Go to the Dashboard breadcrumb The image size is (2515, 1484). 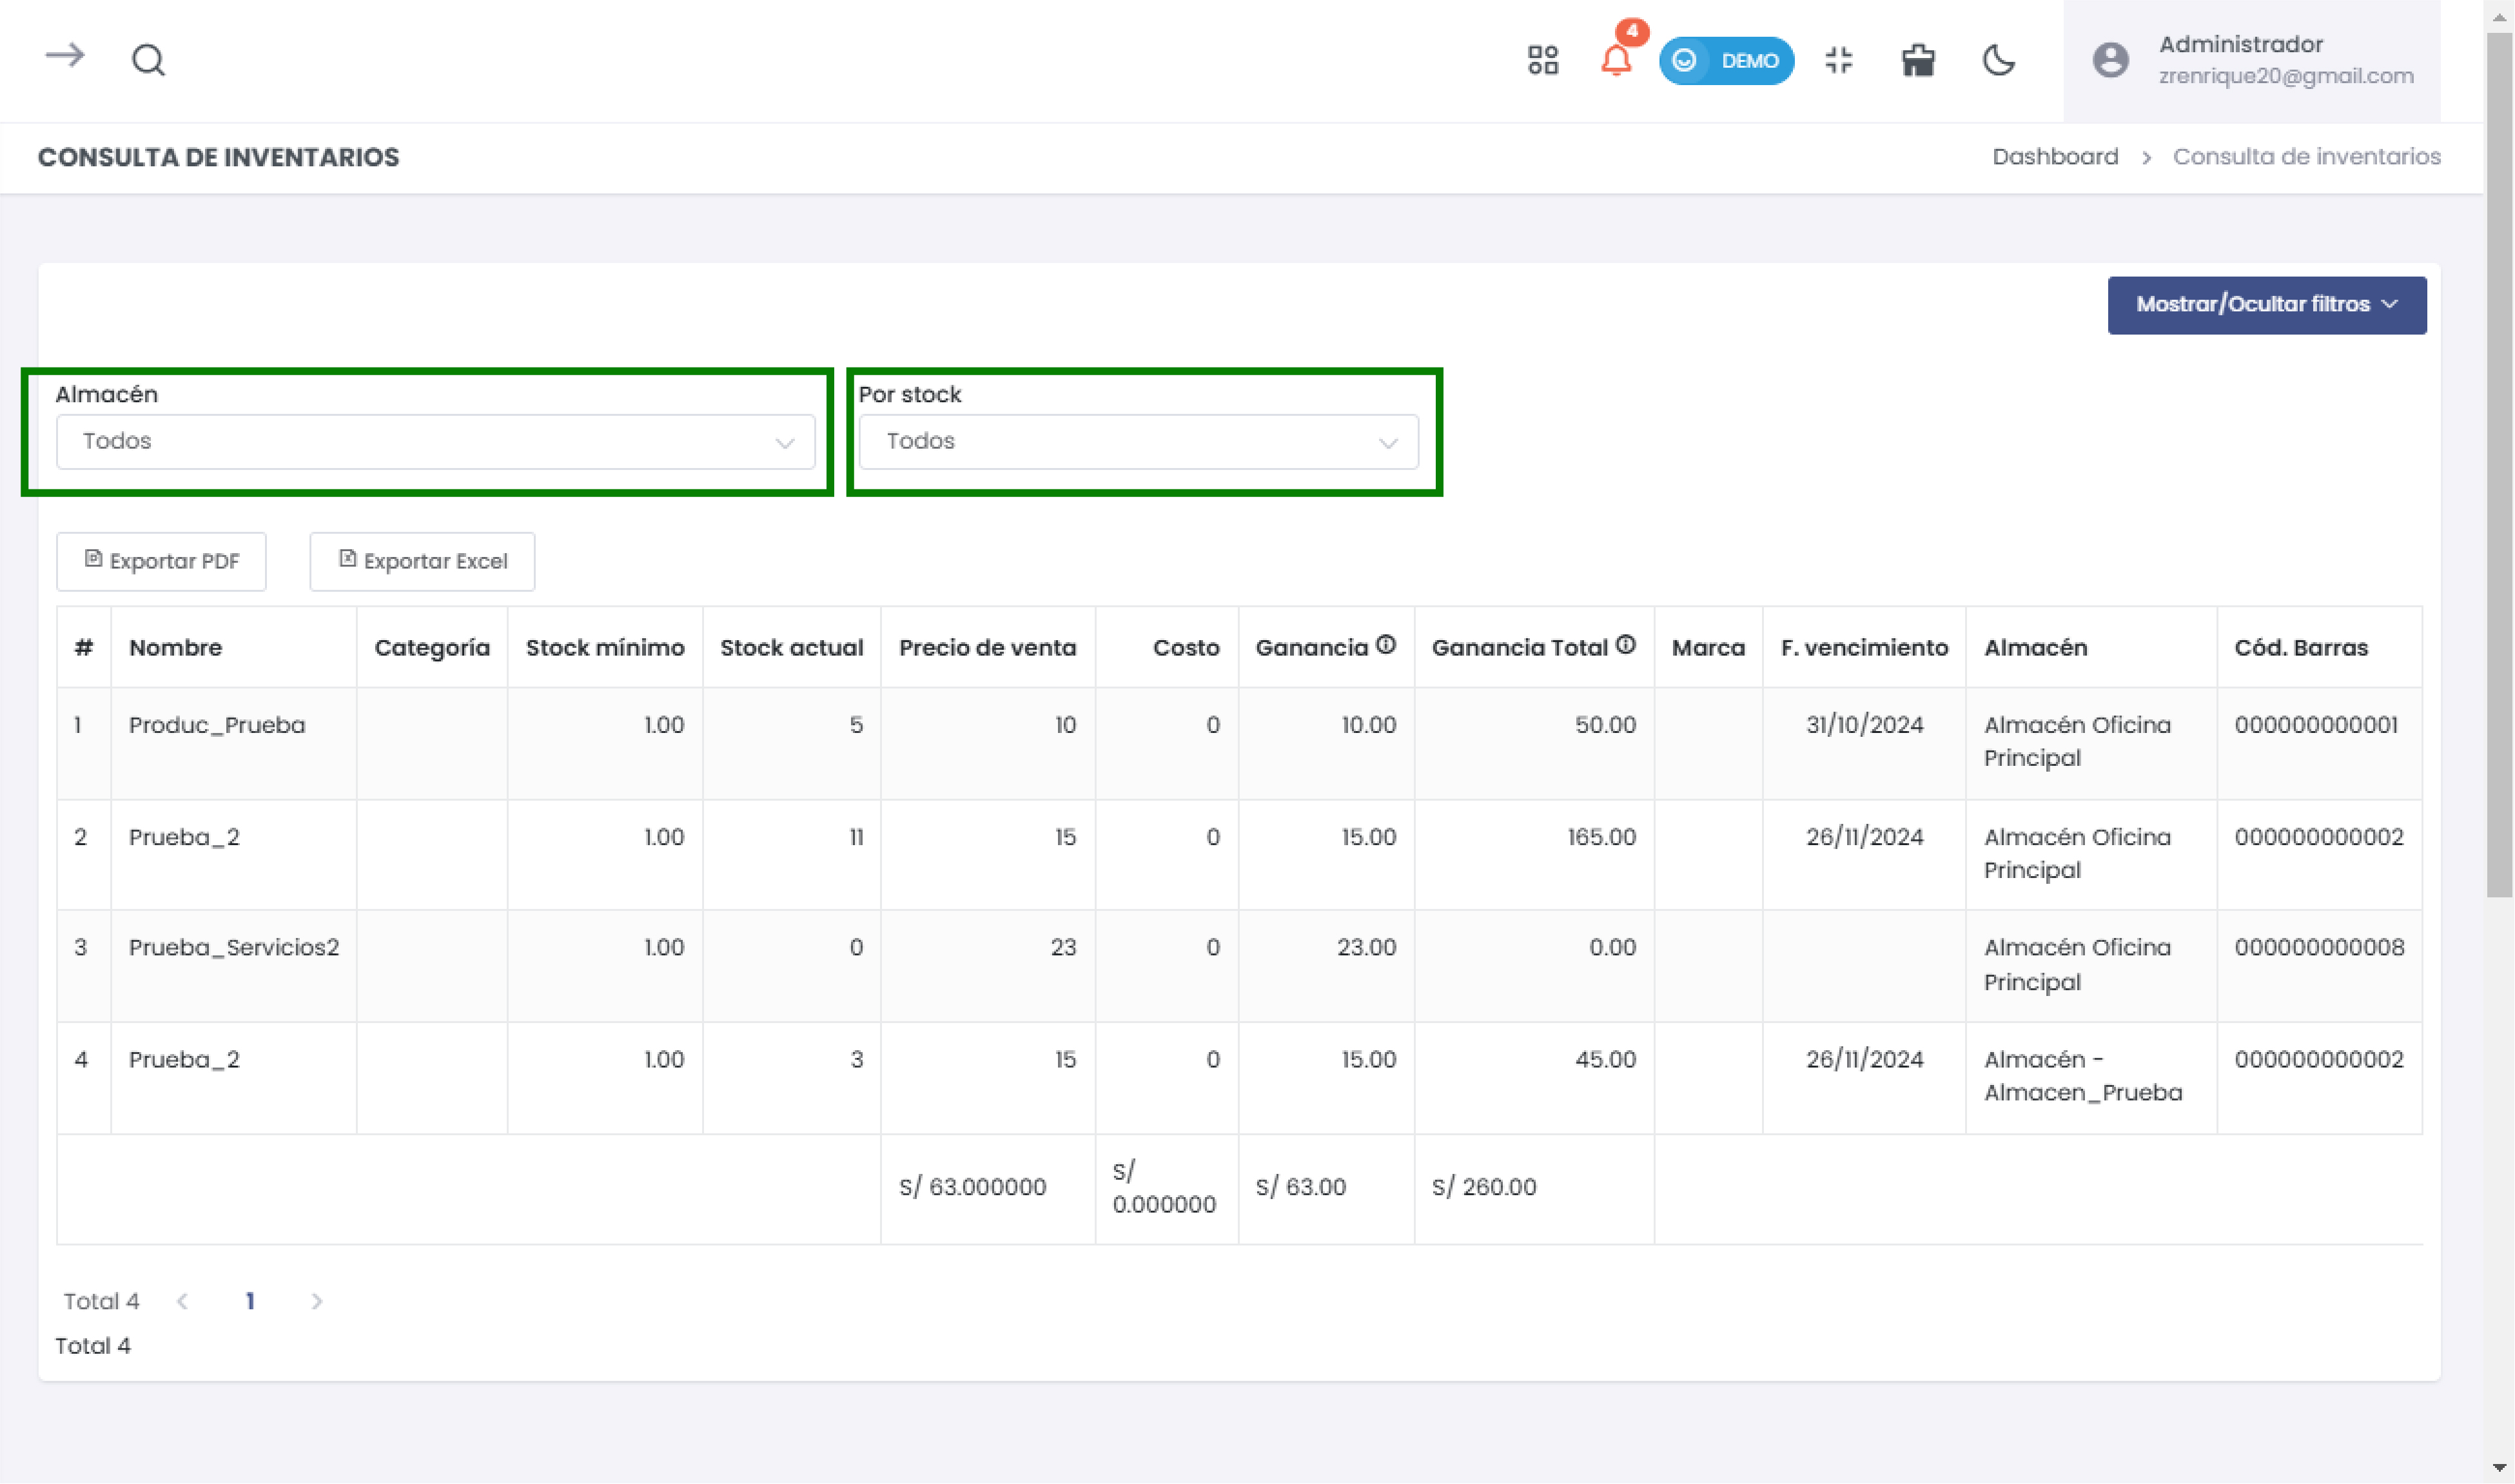point(2055,157)
